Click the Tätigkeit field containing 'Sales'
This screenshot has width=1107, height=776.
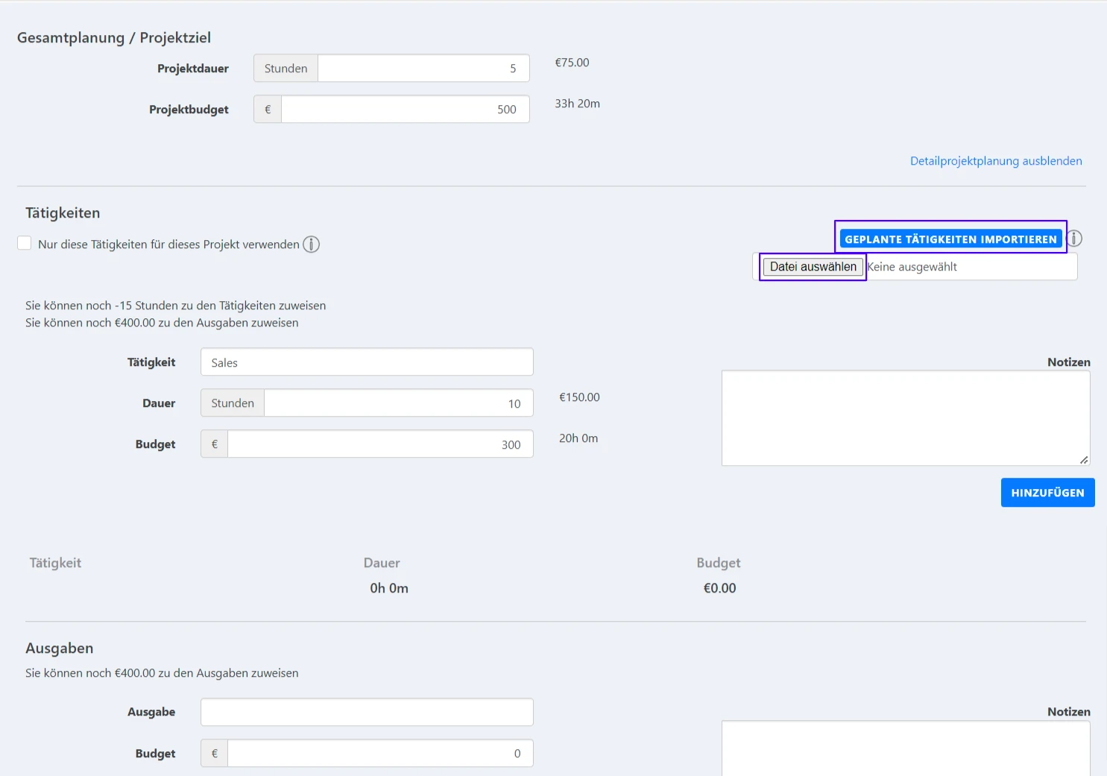pos(366,362)
